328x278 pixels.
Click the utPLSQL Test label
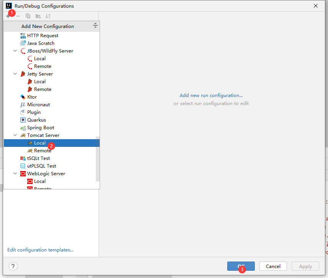click(42, 166)
